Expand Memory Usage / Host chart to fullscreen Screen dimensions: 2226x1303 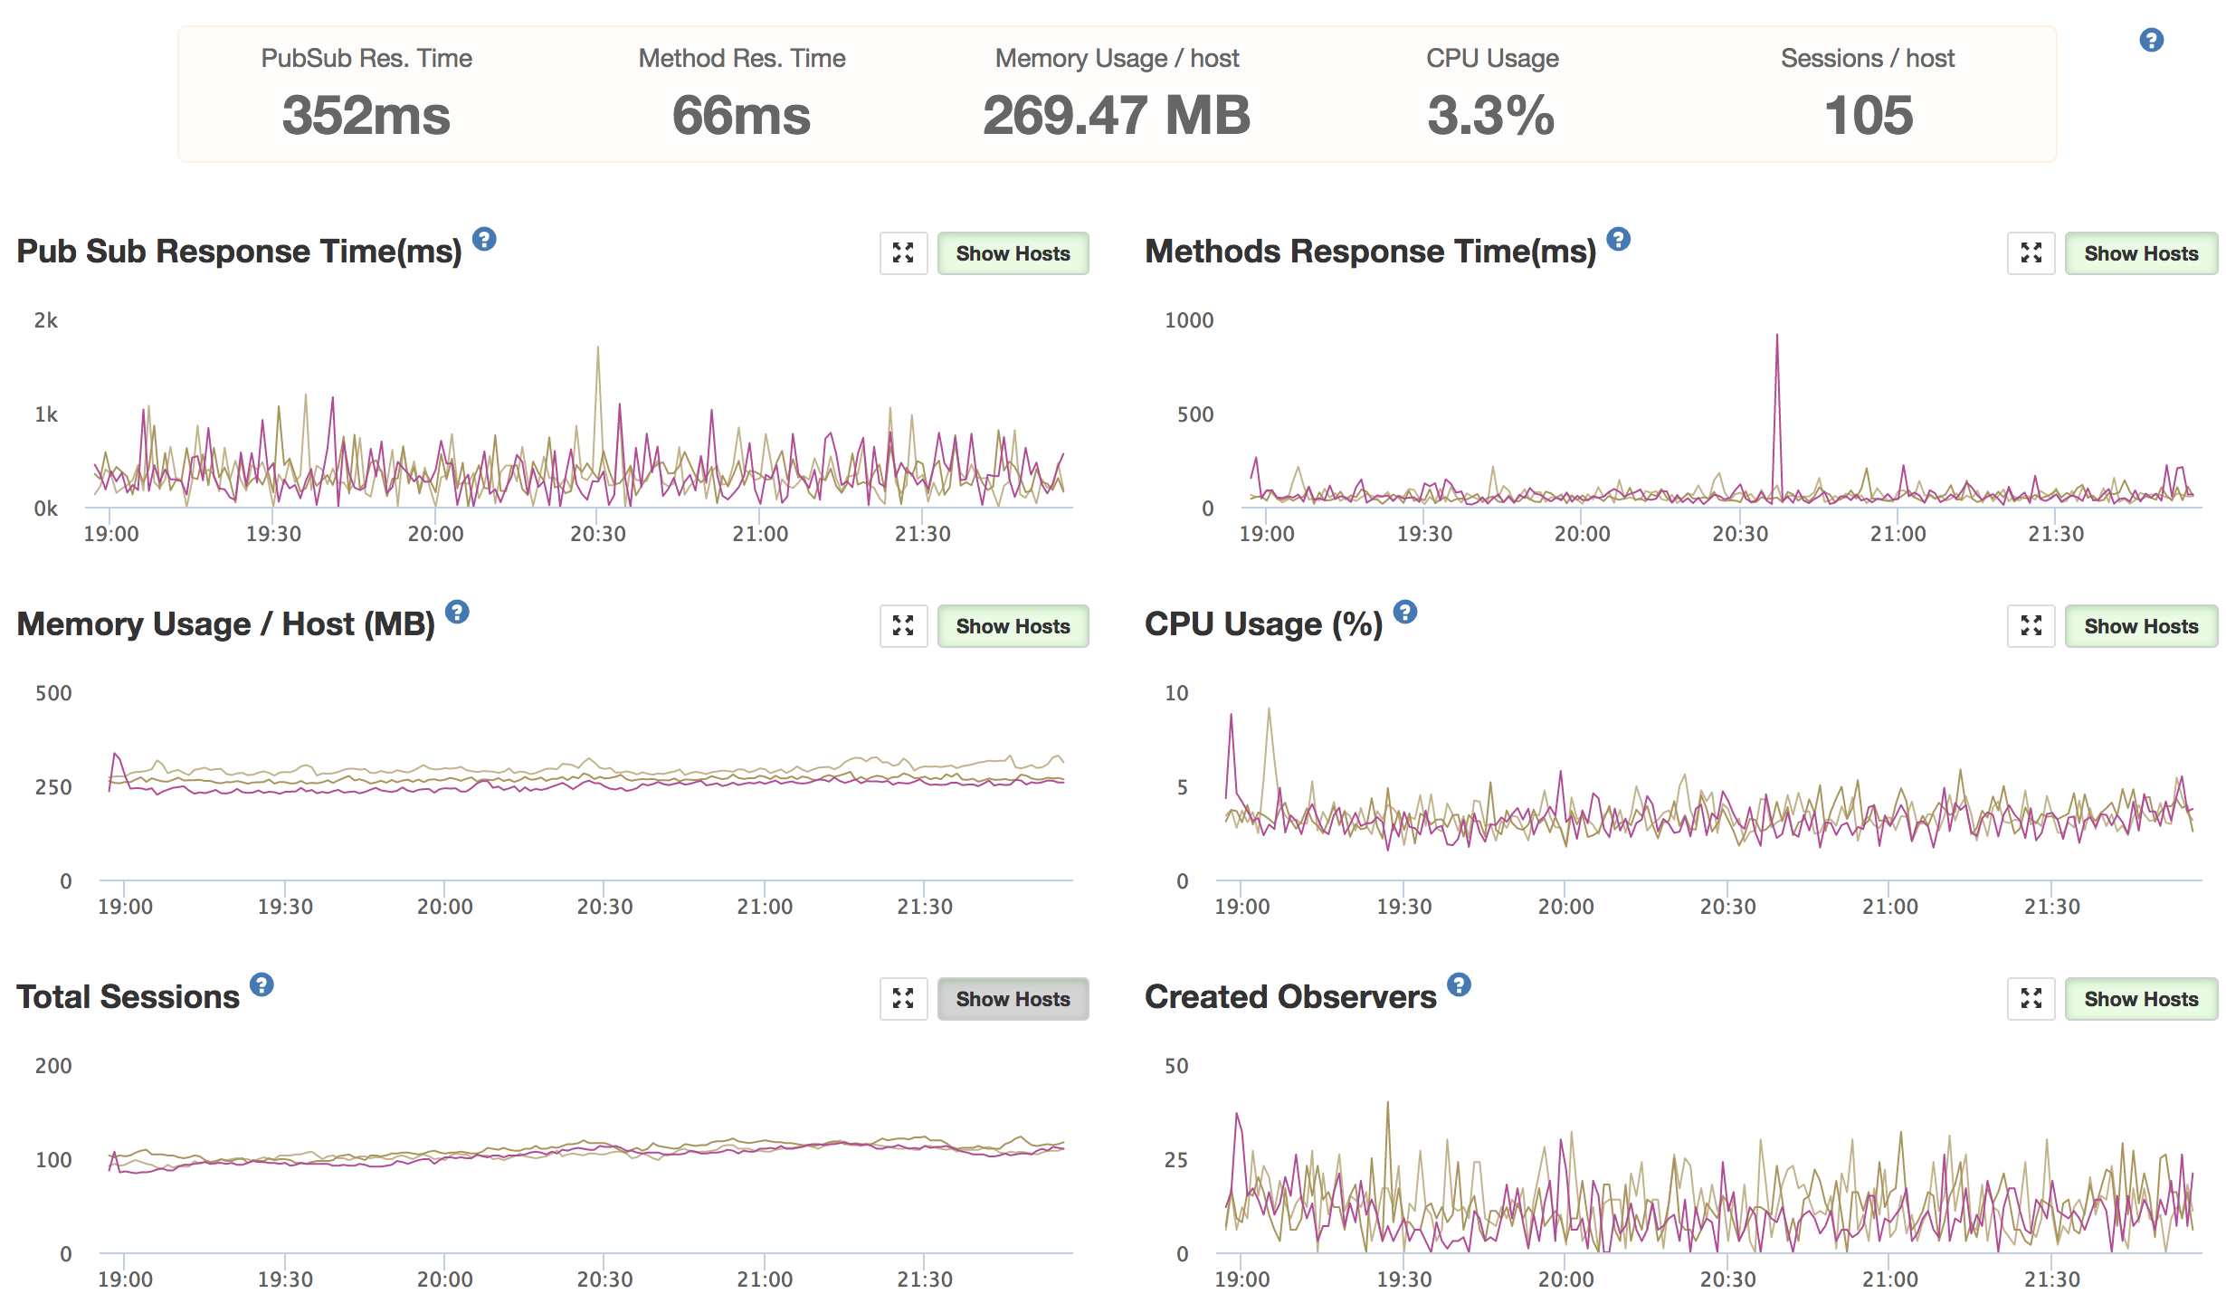903,626
